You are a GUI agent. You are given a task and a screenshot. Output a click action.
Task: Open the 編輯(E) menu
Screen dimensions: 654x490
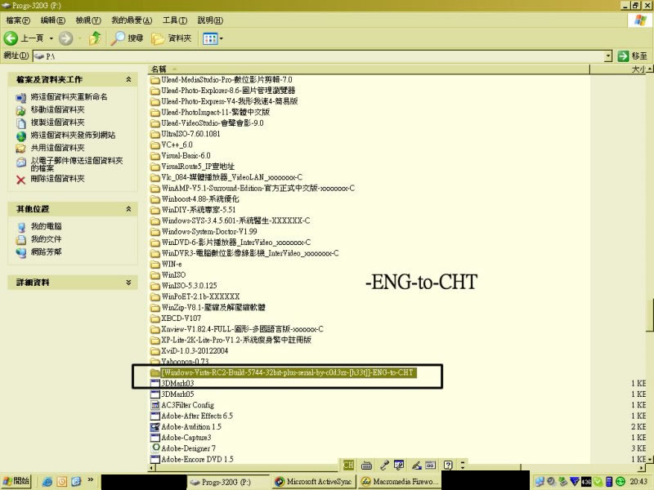coord(52,20)
